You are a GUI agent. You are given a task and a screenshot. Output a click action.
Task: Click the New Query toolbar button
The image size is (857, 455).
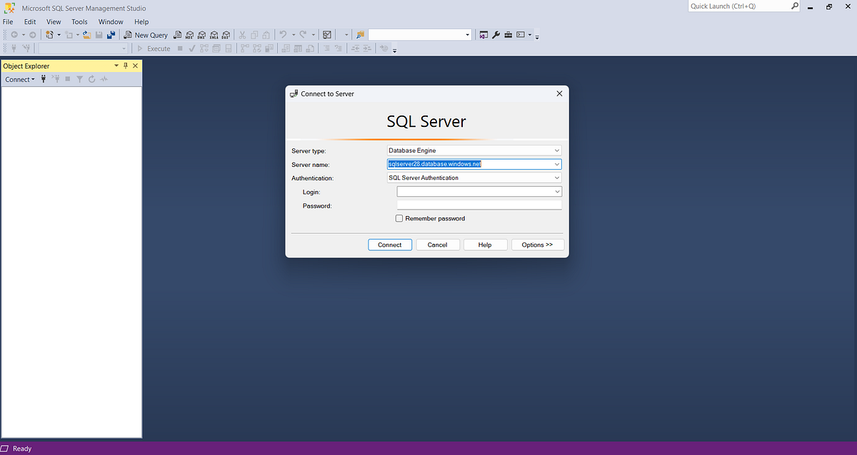tap(146, 35)
